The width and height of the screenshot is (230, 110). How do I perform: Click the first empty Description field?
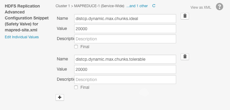[x=125, y=39]
